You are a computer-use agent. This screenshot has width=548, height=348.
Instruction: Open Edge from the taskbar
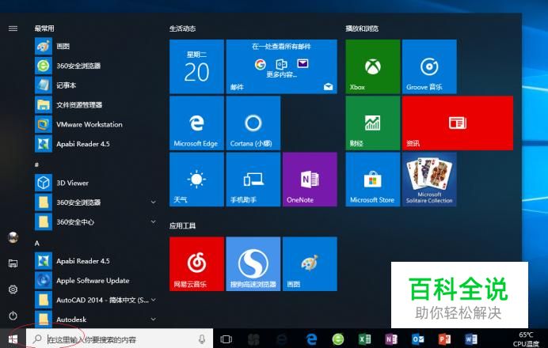pos(311,339)
